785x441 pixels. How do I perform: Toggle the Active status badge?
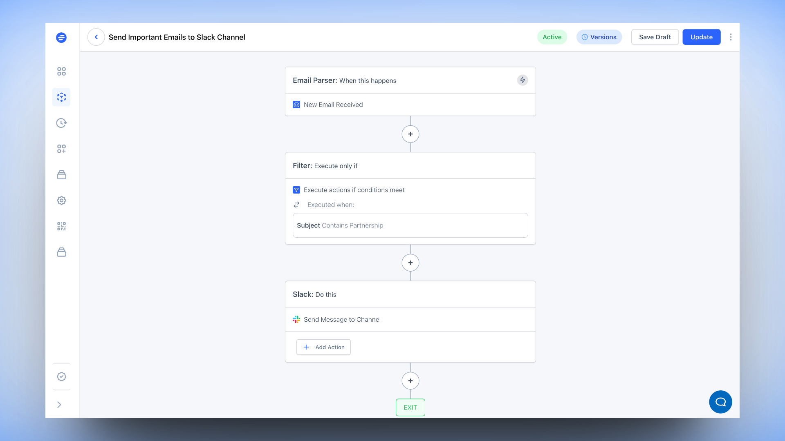(x=552, y=37)
